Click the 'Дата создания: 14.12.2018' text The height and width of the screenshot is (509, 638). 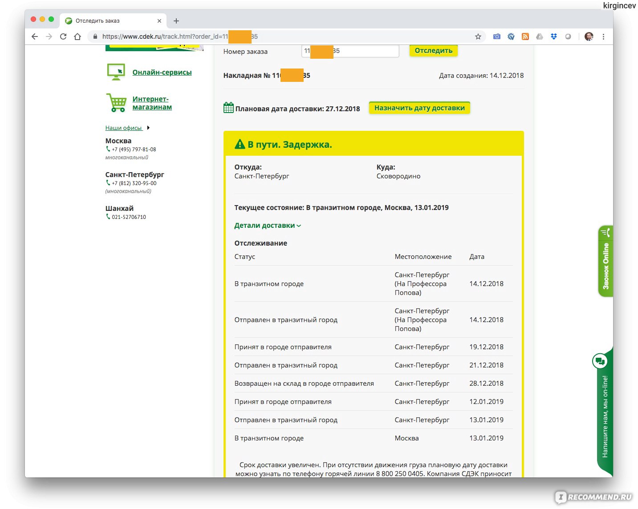[481, 76]
